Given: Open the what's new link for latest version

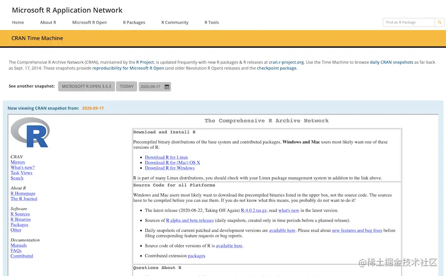Looking at the screenshot, I should [x=289, y=210].
